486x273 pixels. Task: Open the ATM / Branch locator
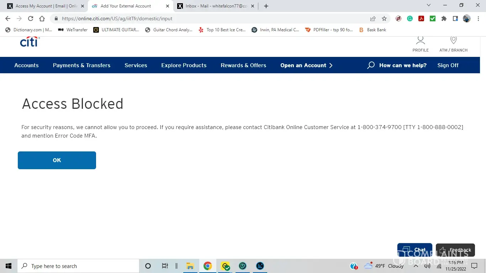tap(453, 44)
